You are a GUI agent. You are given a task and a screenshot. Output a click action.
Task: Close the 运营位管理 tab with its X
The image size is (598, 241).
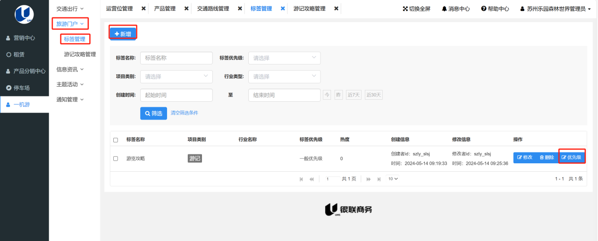[143, 8]
